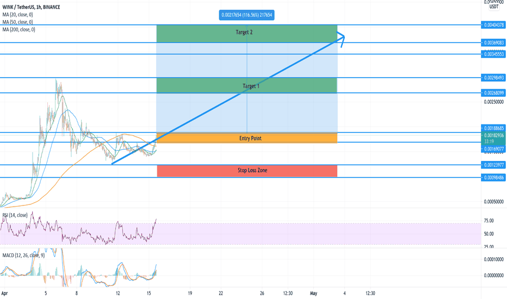Click the 15 date label on time axis
The height and width of the screenshot is (299, 507).
tap(149, 294)
